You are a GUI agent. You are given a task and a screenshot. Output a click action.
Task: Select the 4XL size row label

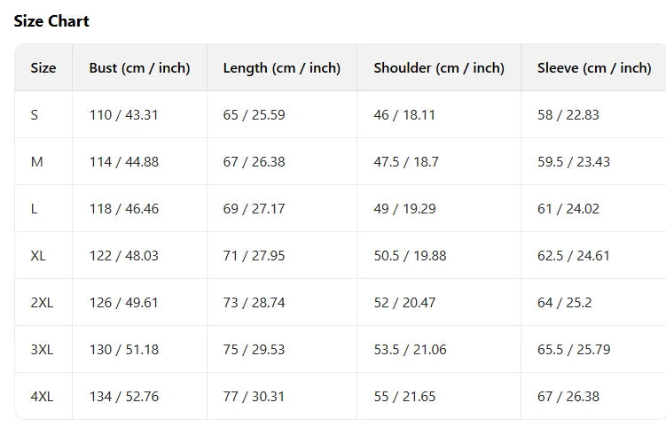point(42,397)
